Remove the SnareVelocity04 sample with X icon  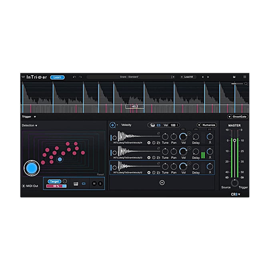pyautogui.click(x=149, y=142)
